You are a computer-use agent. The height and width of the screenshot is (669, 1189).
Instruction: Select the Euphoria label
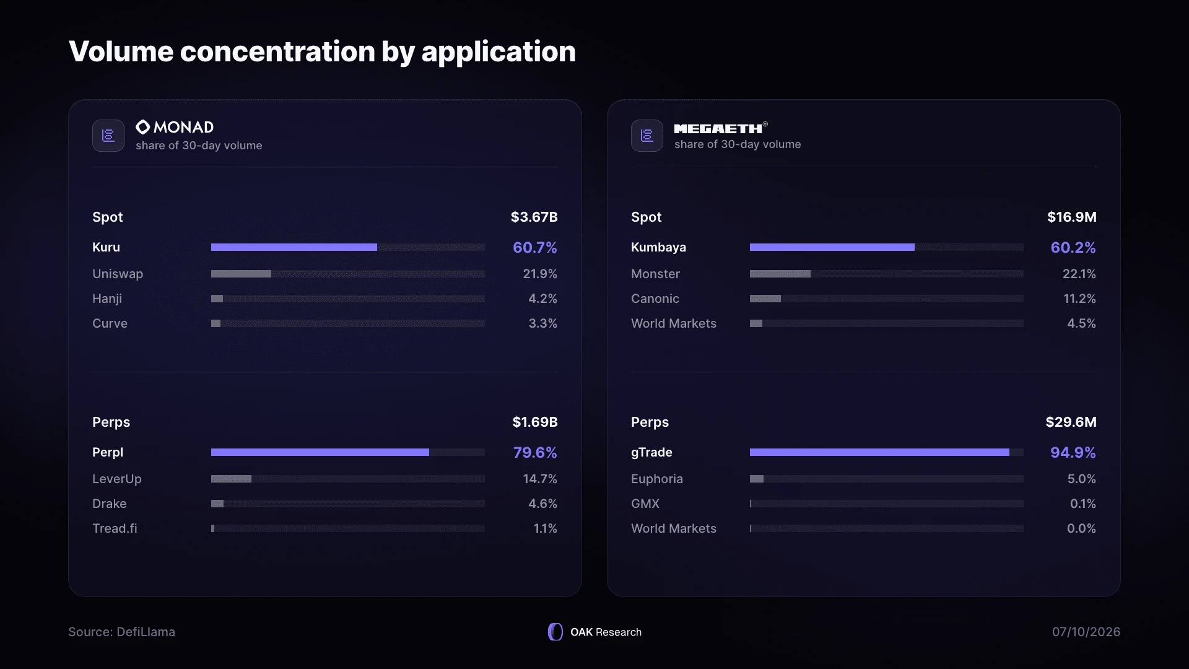tap(657, 479)
